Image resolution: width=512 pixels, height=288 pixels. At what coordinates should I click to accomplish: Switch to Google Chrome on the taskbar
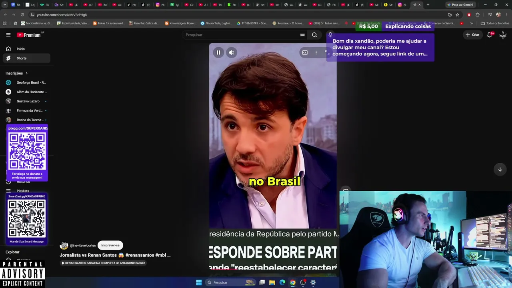(x=293, y=282)
